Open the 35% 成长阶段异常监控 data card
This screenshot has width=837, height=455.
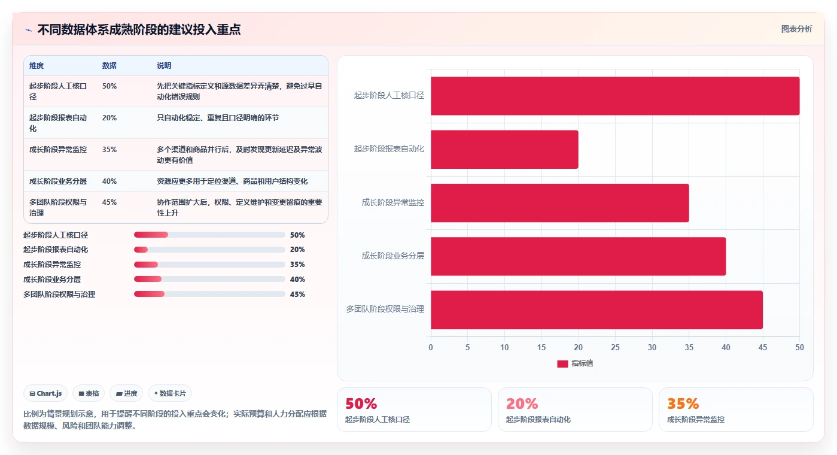(736, 409)
